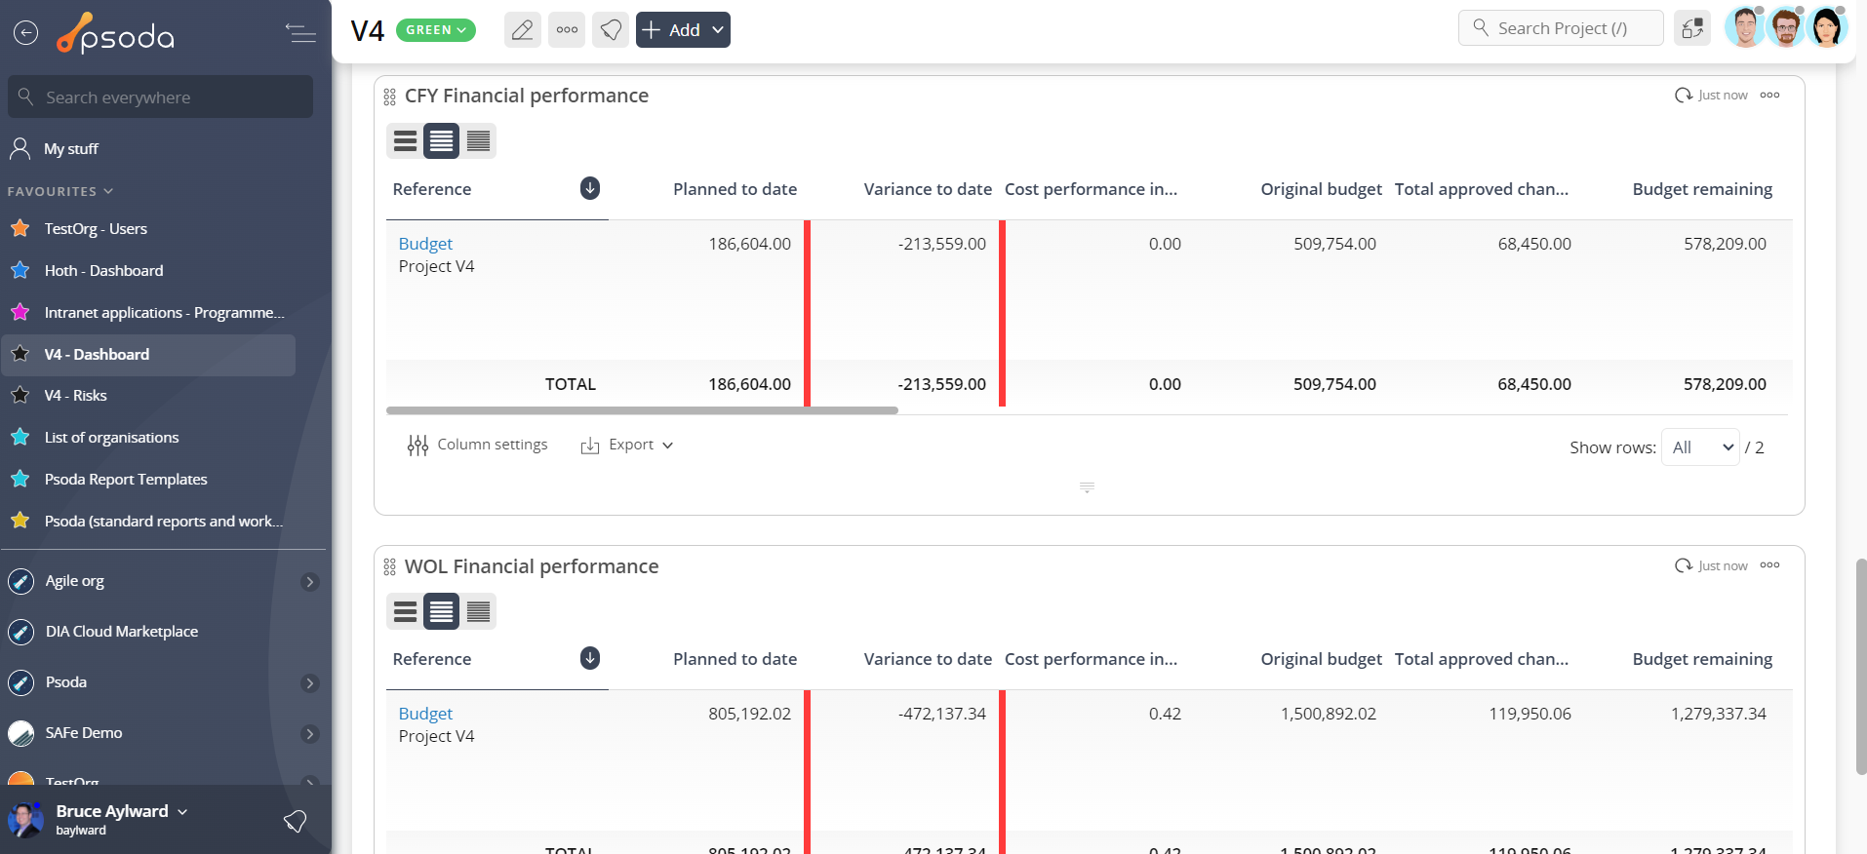The height and width of the screenshot is (854, 1867).
Task: Sort CFY table by Original budget header
Action: point(1321,189)
